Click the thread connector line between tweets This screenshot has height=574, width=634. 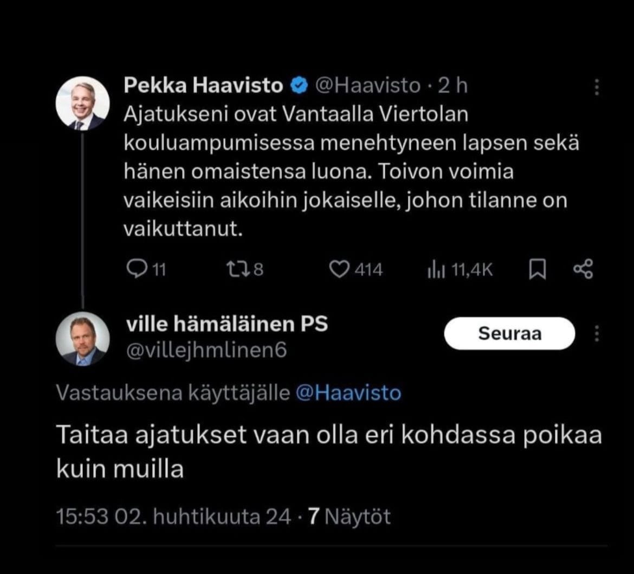[x=82, y=217]
